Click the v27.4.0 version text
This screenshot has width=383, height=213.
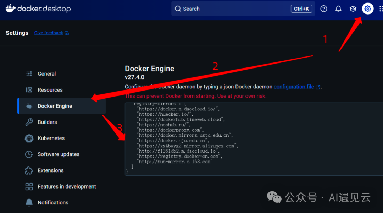coord(135,77)
